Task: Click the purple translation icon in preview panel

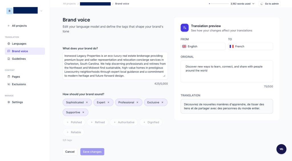Action: coord(184,28)
